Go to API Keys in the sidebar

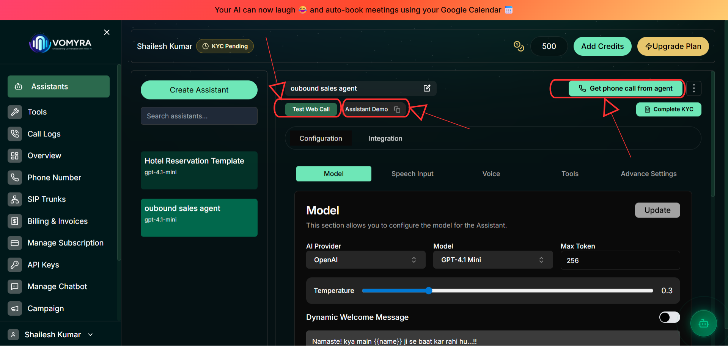click(x=43, y=265)
